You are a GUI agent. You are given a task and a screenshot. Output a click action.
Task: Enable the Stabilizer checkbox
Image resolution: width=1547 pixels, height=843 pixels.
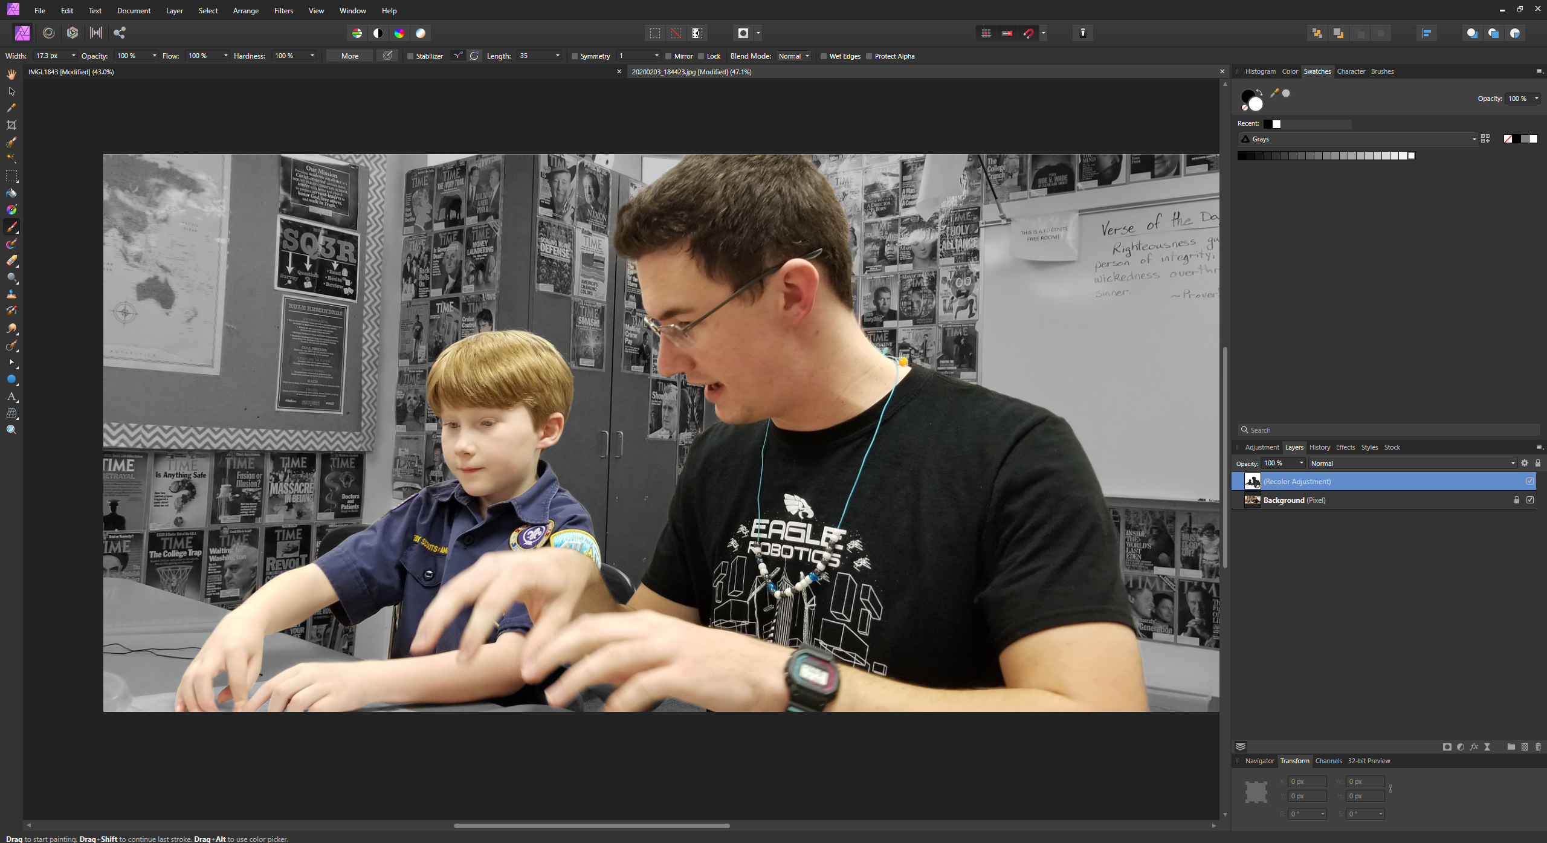410,56
